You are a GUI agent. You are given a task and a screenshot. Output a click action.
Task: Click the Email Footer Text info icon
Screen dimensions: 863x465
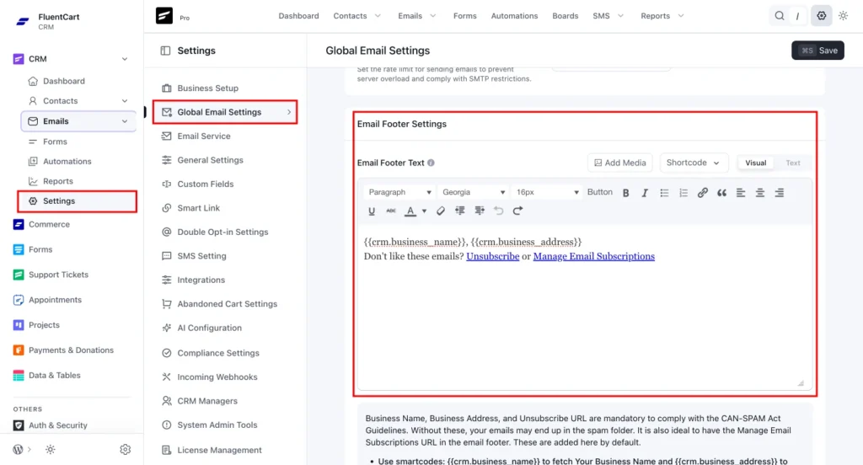pos(431,163)
